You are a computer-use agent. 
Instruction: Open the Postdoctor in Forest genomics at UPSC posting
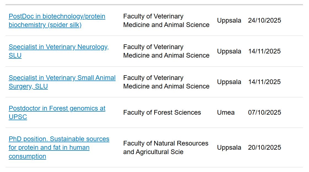click(57, 112)
